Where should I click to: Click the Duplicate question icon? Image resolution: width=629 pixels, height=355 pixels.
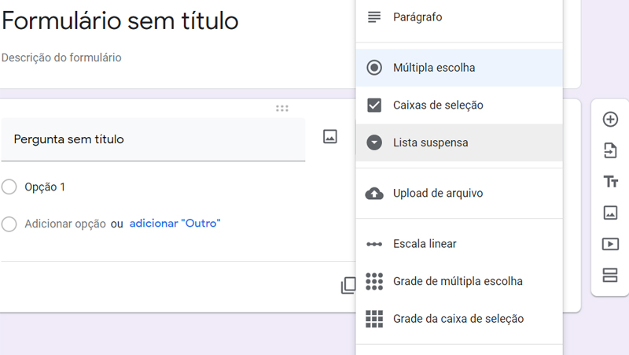tap(348, 285)
